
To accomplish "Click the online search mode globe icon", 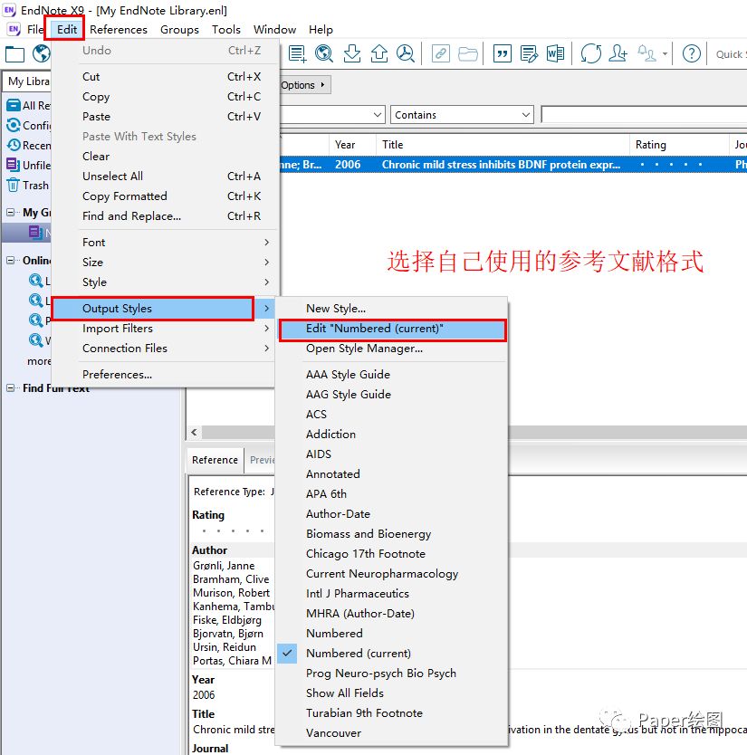I will (x=42, y=53).
